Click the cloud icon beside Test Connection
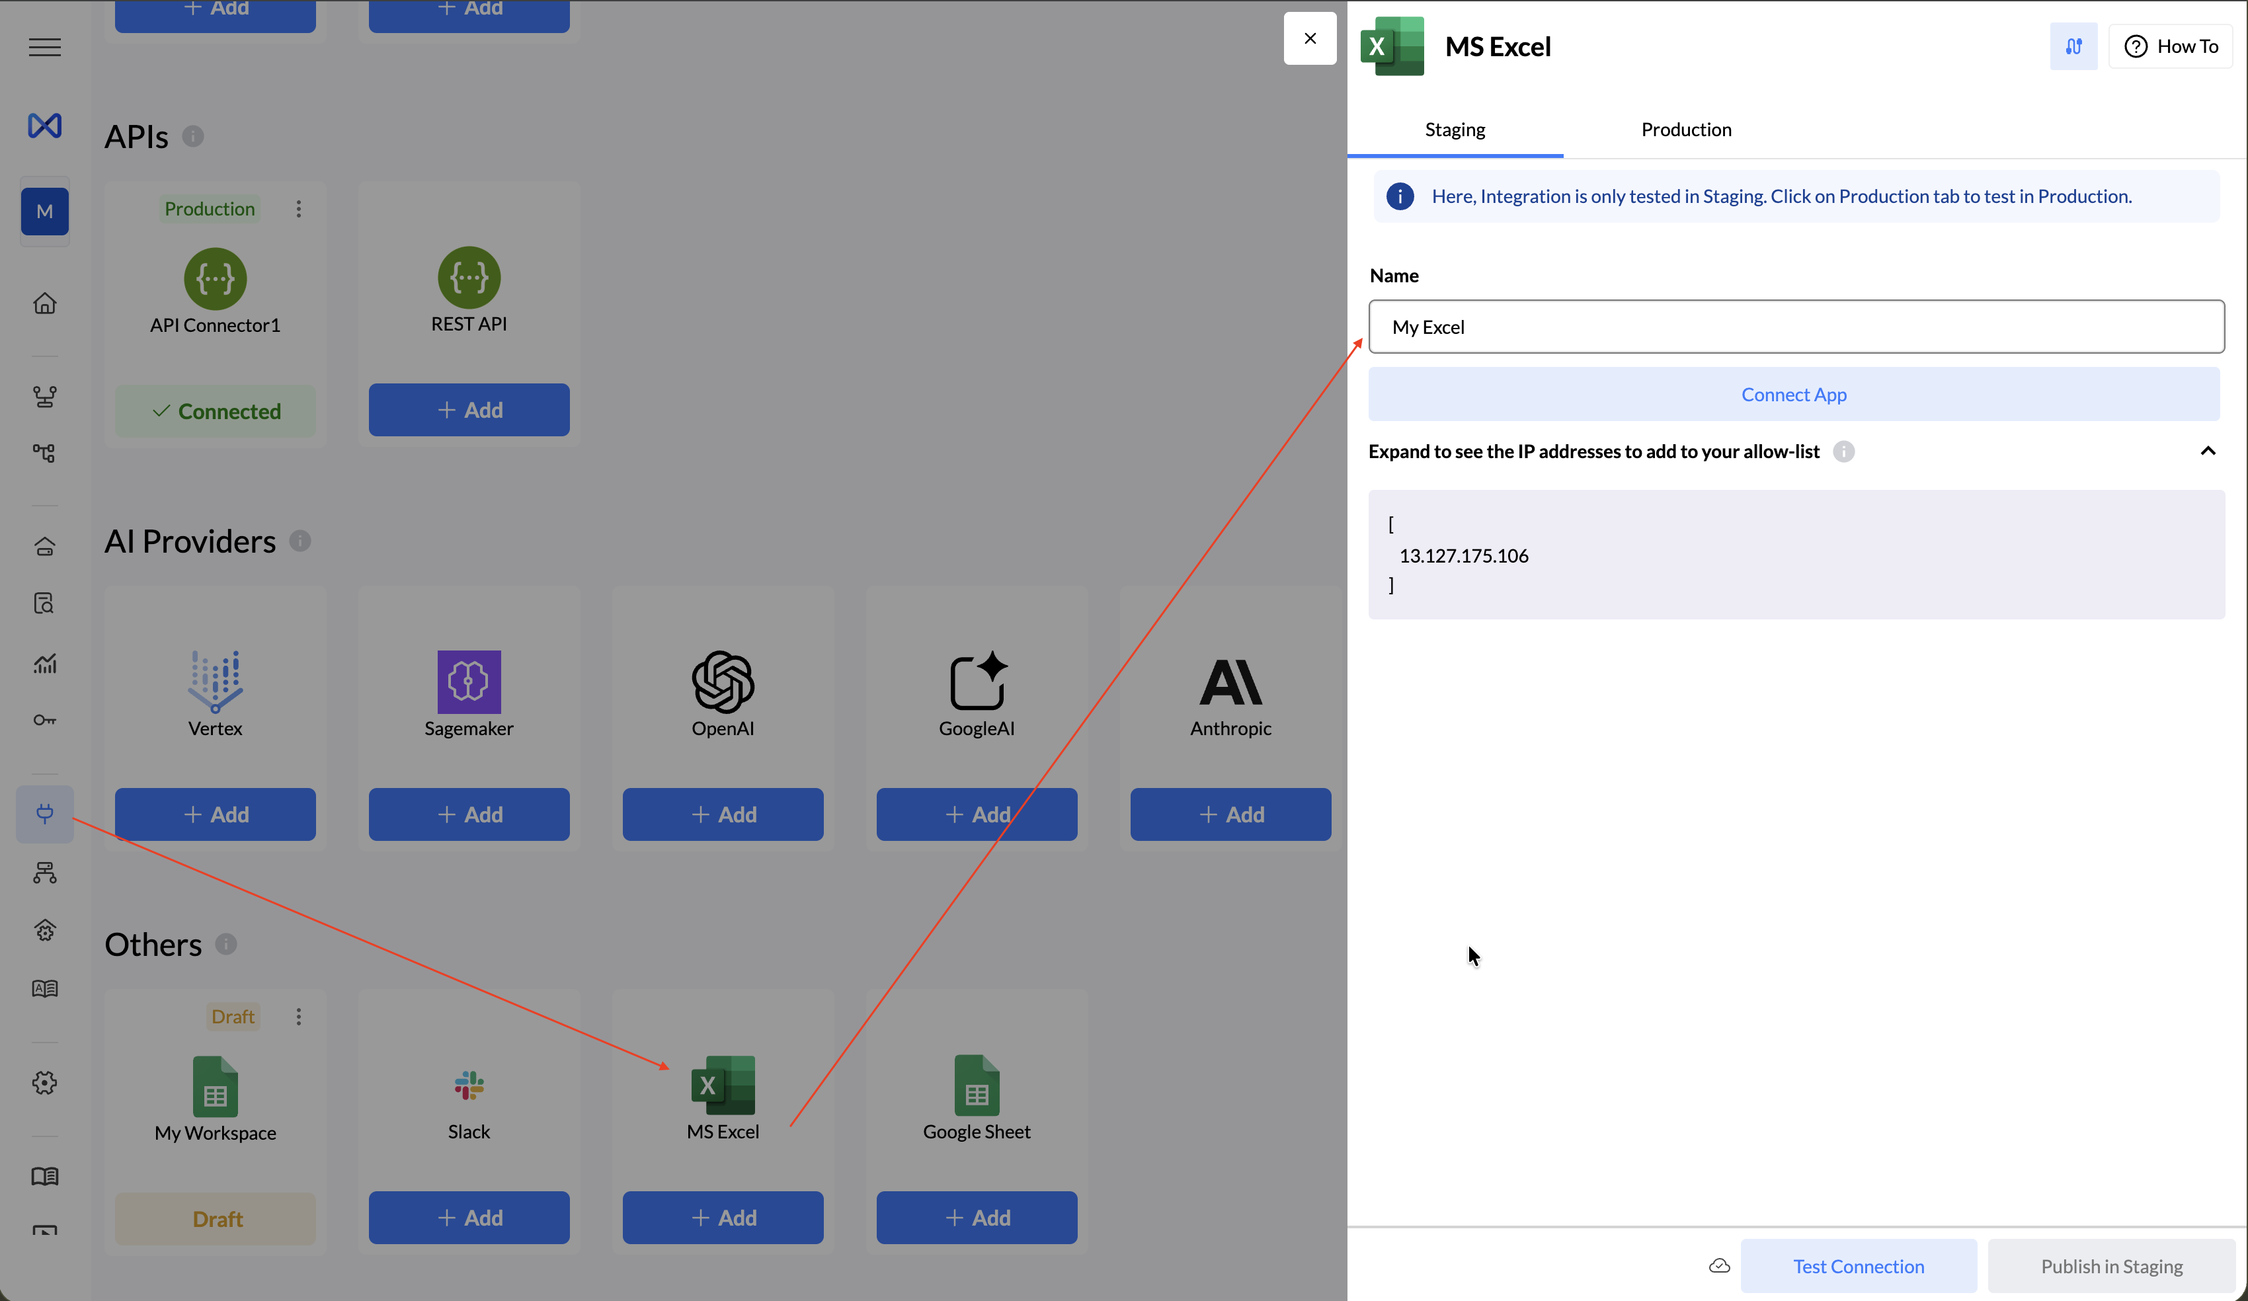 1719,1265
